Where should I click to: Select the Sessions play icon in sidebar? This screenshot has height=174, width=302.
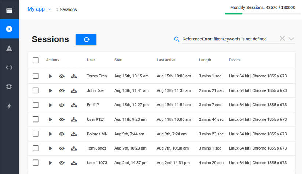tap(9, 29)
